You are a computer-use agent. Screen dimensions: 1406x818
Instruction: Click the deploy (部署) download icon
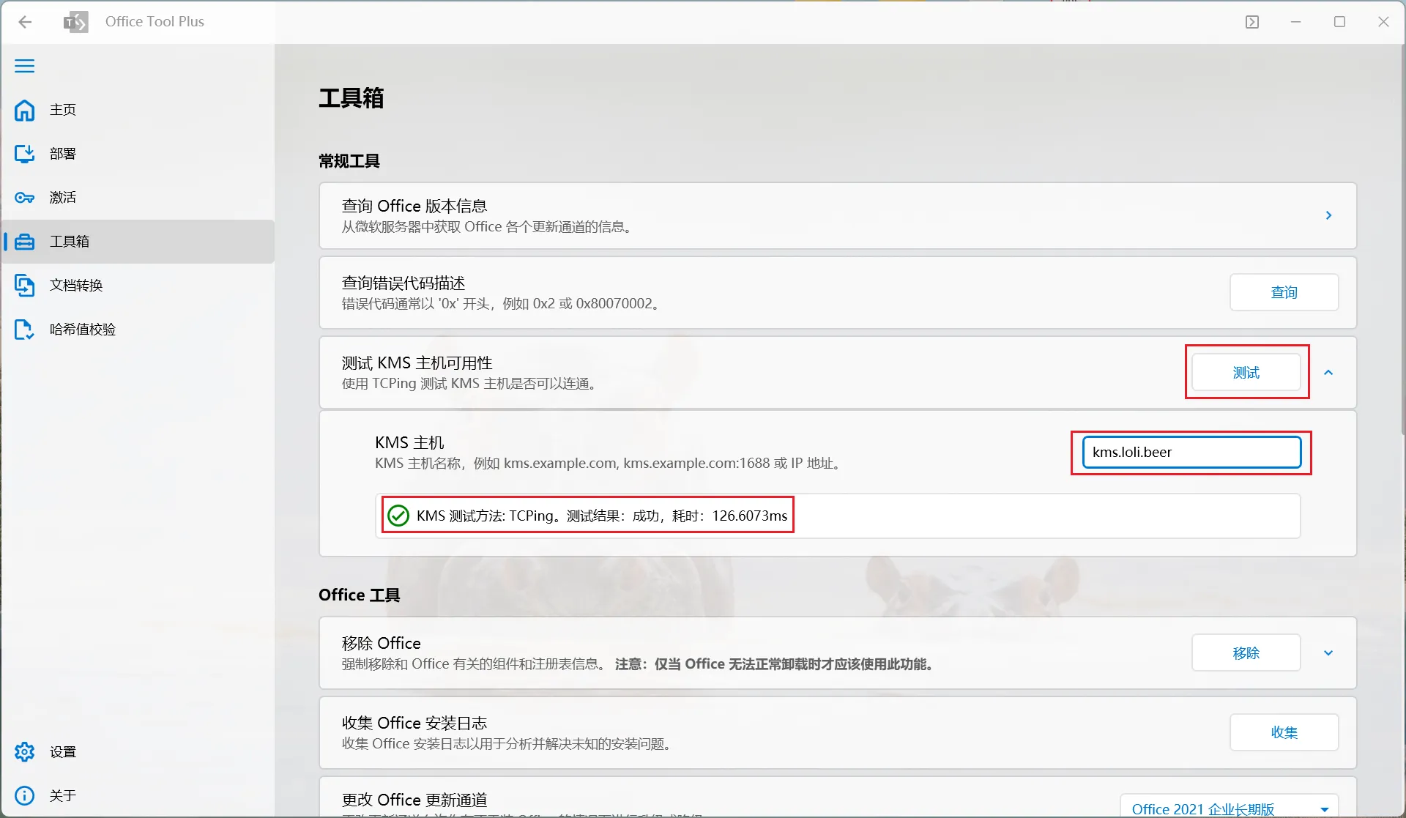pos(24,153)
